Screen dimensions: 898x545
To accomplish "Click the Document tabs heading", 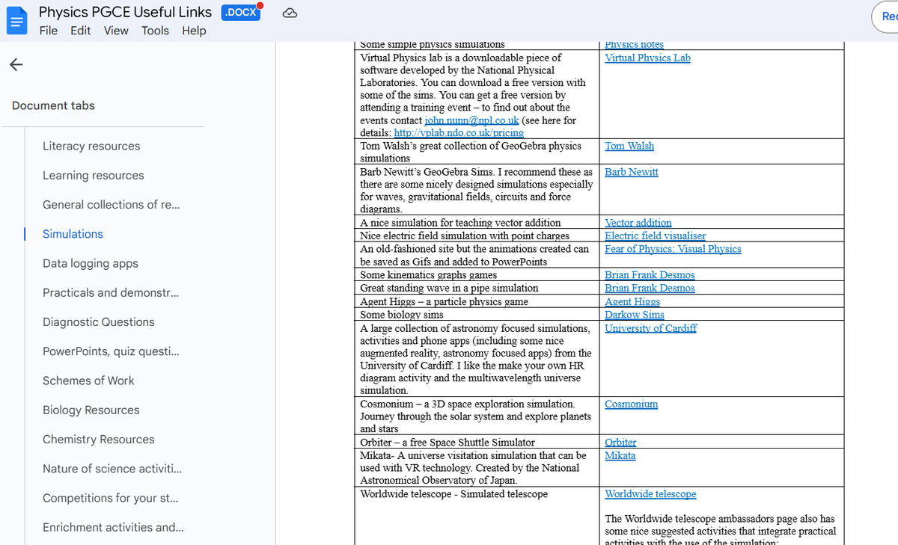I will click(53, 105).
